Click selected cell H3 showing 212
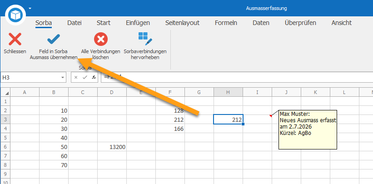The width and height of the screenshot is (373, 184). coord(228,119)
